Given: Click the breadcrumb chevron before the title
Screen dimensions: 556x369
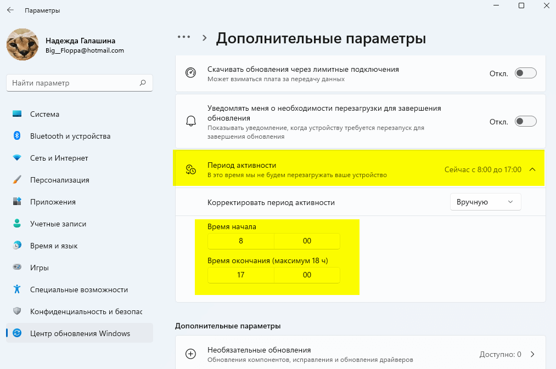Looking at the screenshot, I should 204,38.
